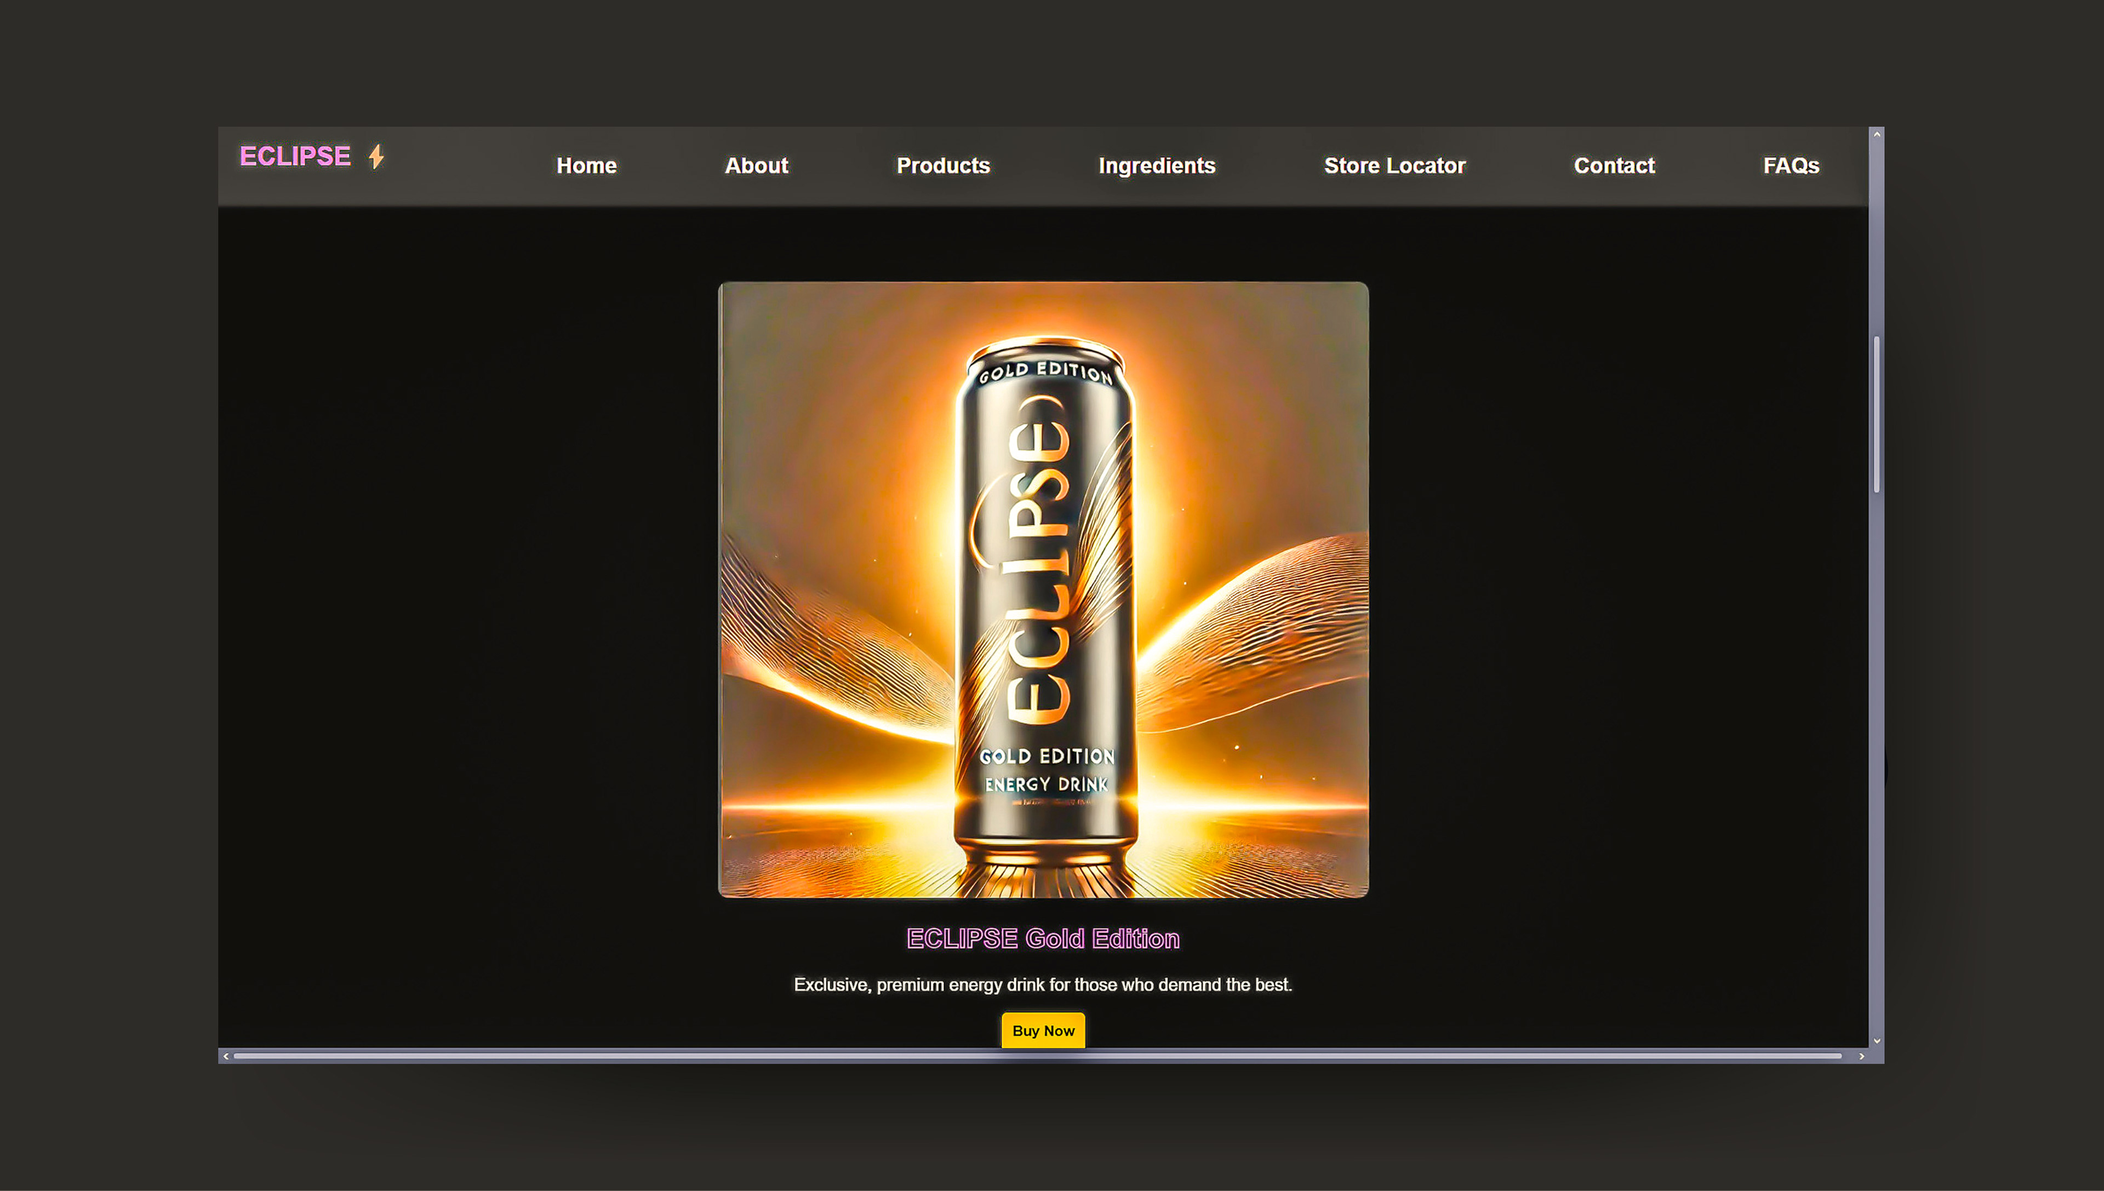Open the About nav link
2104x1191 pixels.
(756, 166)
